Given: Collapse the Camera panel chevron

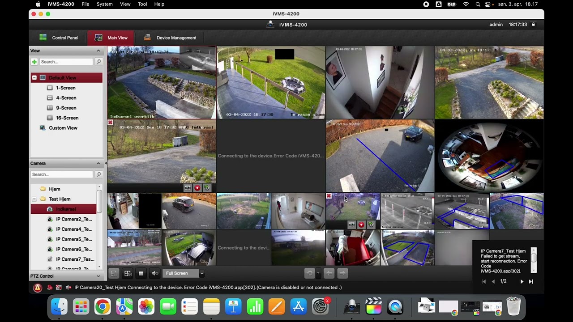Looking at the screenshot, I should pos(98,164).
